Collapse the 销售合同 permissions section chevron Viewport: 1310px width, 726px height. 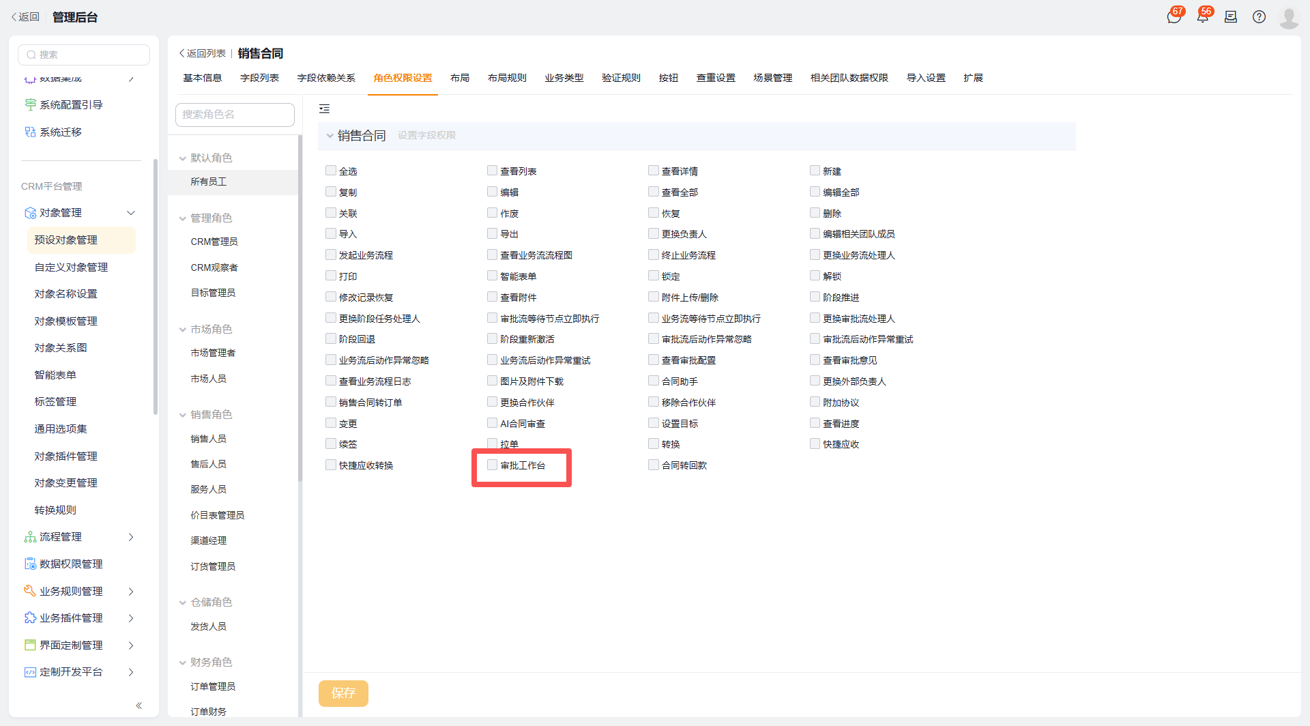(x=330, y=136)
